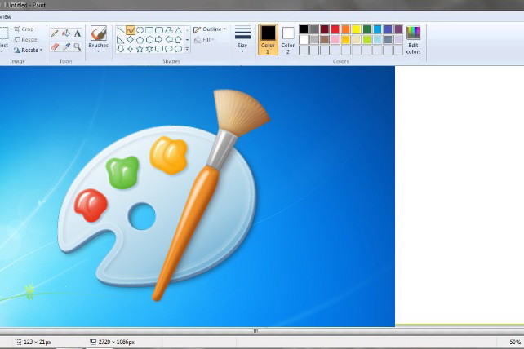The image size is (524, 349).
Task: Choose the Hexagon shape
Action: tap(149, 40)
